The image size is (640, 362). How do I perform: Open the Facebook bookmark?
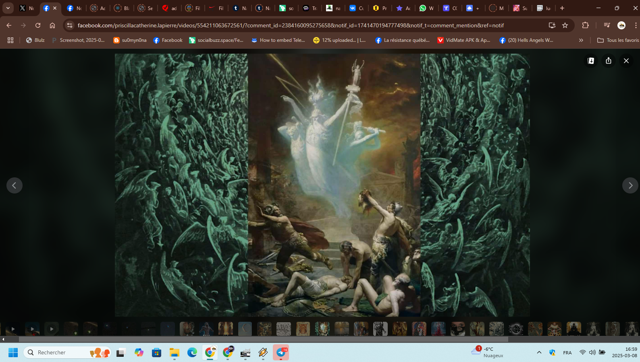(168, 40)
